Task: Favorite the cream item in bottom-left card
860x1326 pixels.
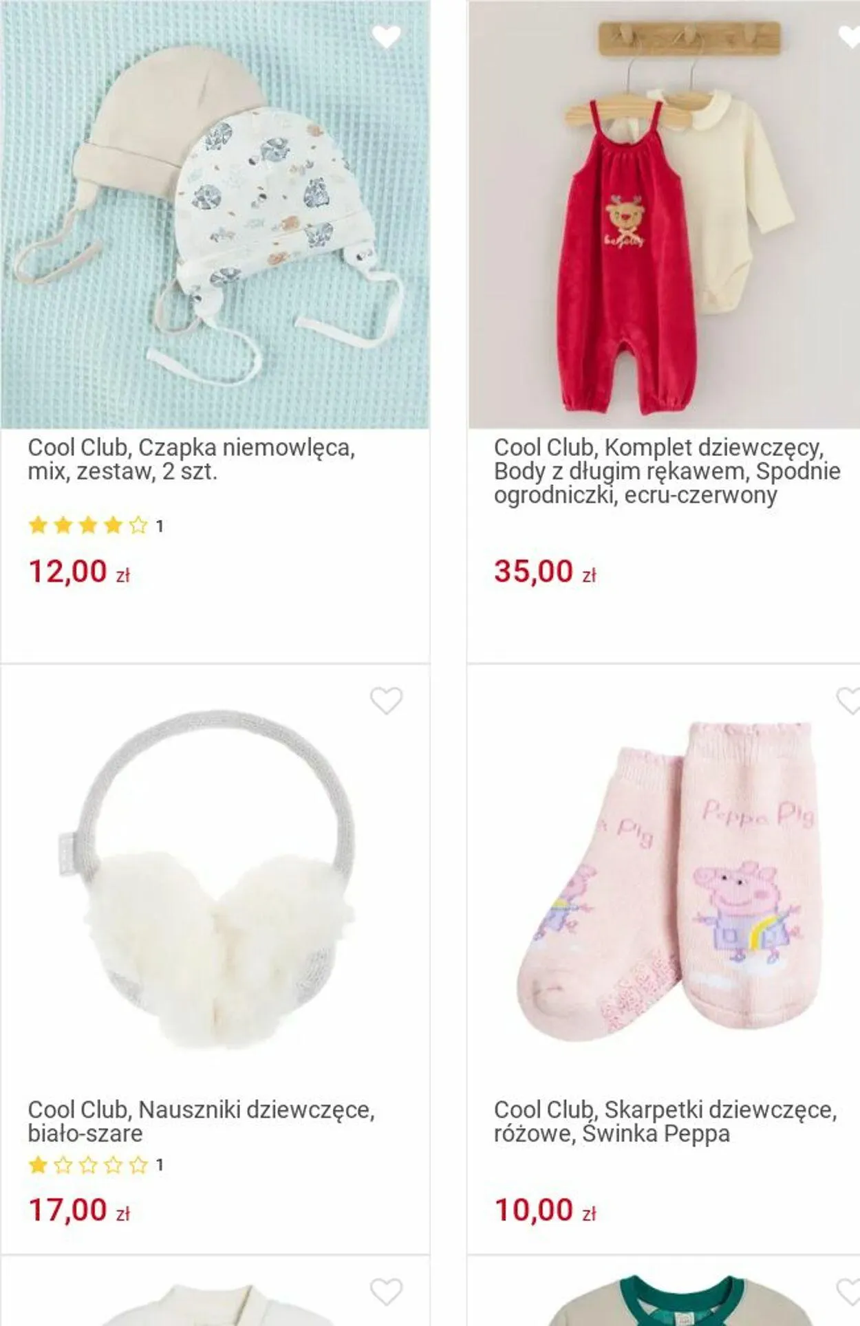Action: point(386,1292)
